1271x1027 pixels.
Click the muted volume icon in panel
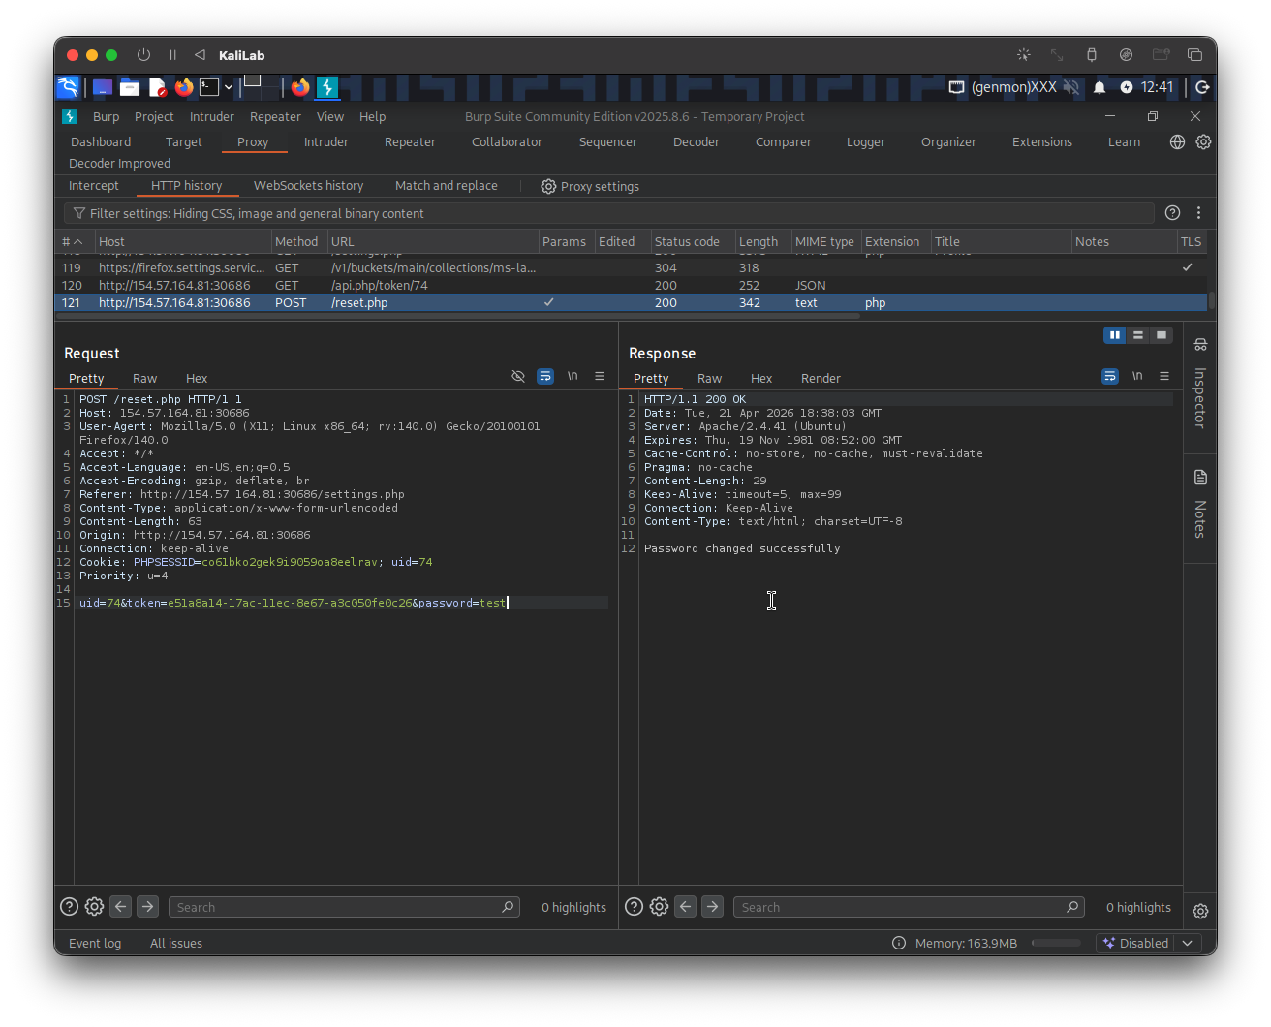(1071, 87)
